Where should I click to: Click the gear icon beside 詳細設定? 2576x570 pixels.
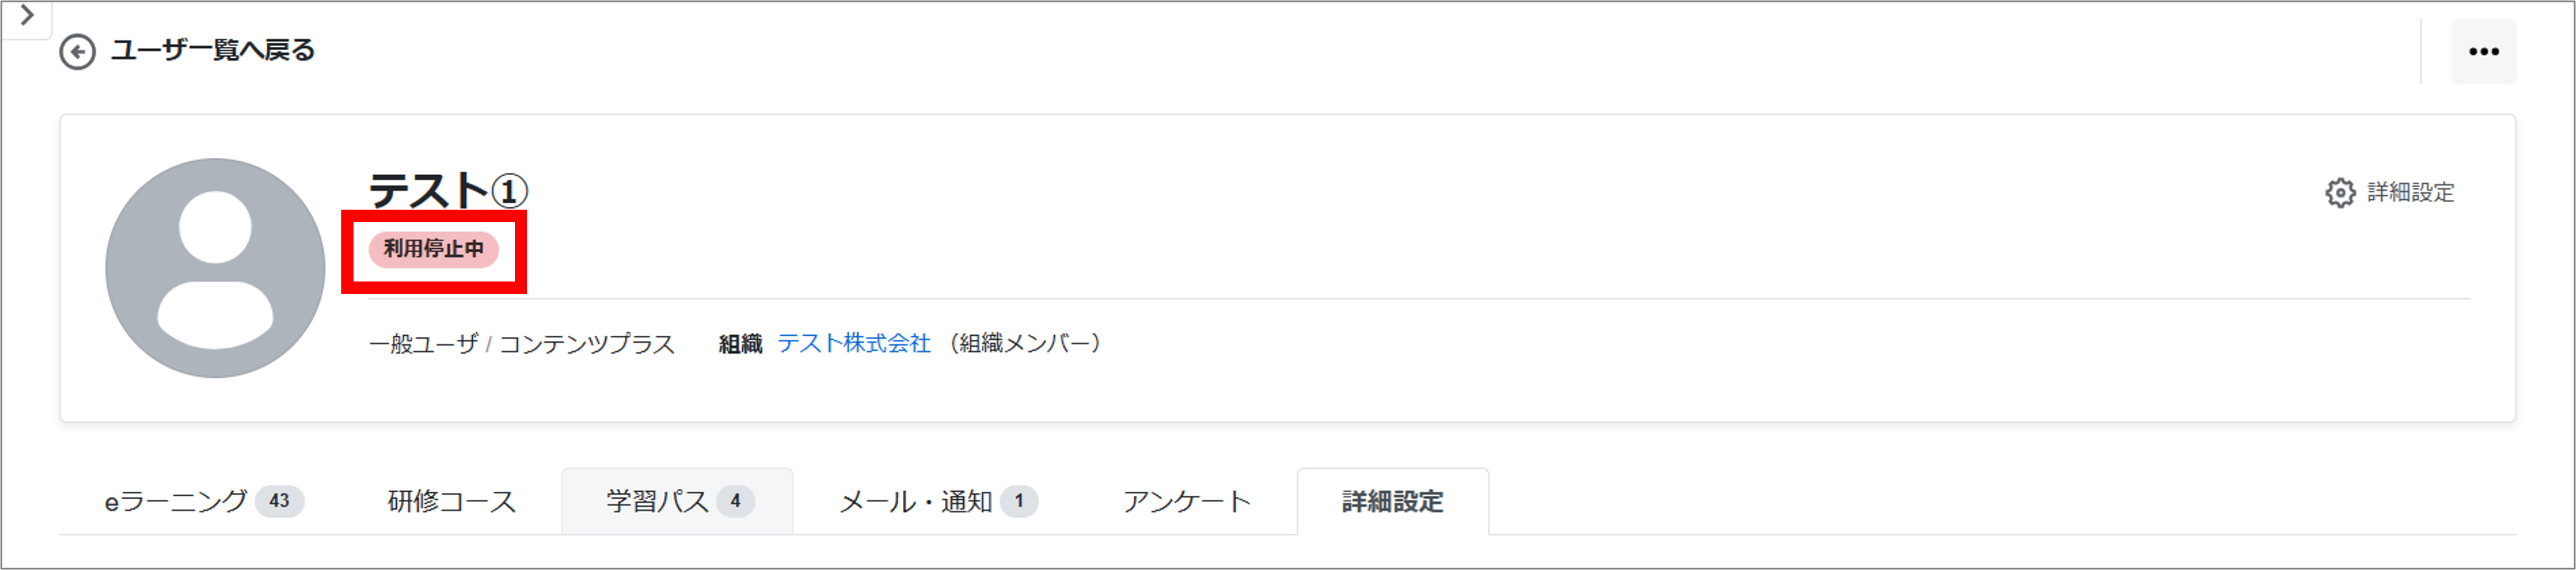click(2339, 192)
